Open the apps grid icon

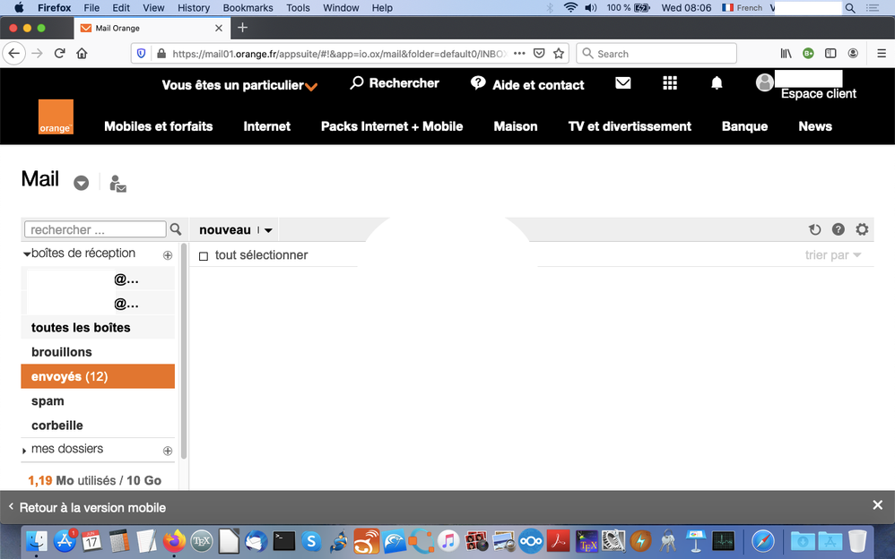[x=669, y=83]
